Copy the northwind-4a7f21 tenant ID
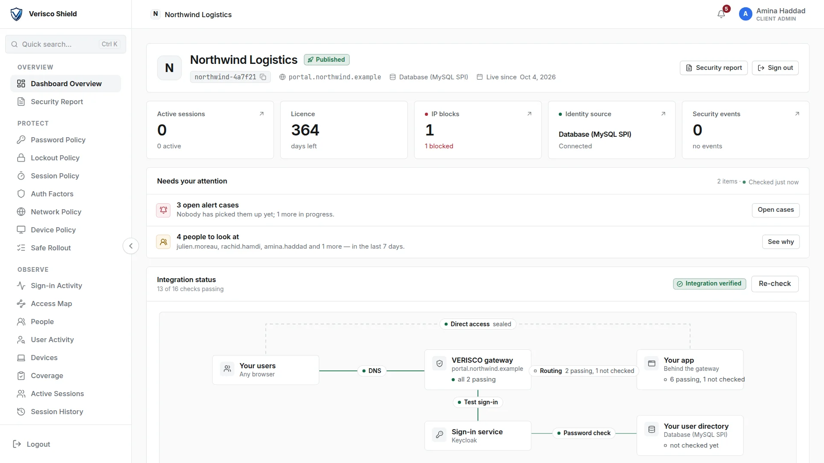This screenshot has height=463, width=824. 263,77
